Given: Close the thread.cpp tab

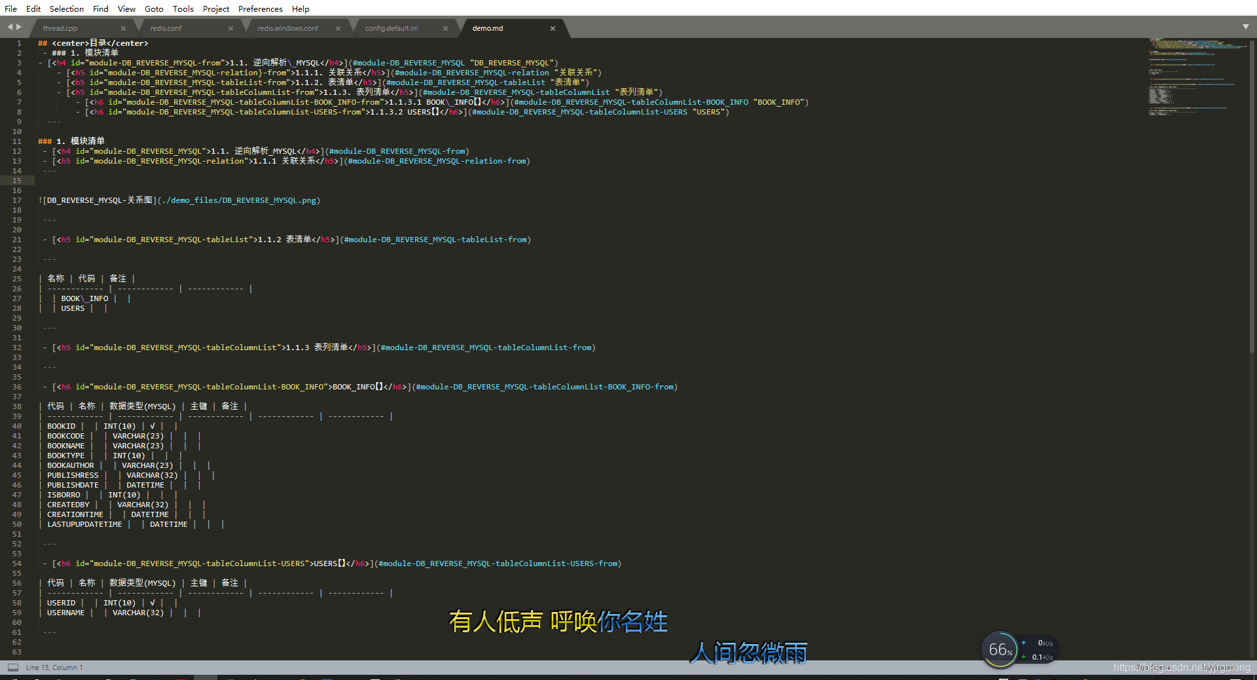Looking at the screenshot, I should 123,28.
